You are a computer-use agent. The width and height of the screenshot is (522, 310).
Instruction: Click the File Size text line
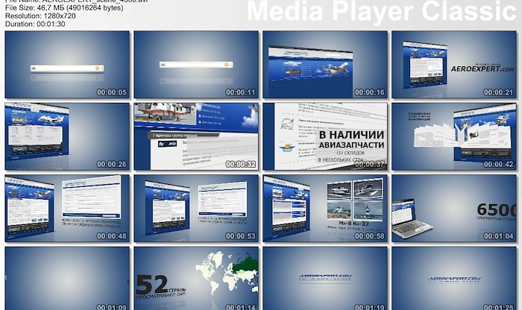(64, 7)
